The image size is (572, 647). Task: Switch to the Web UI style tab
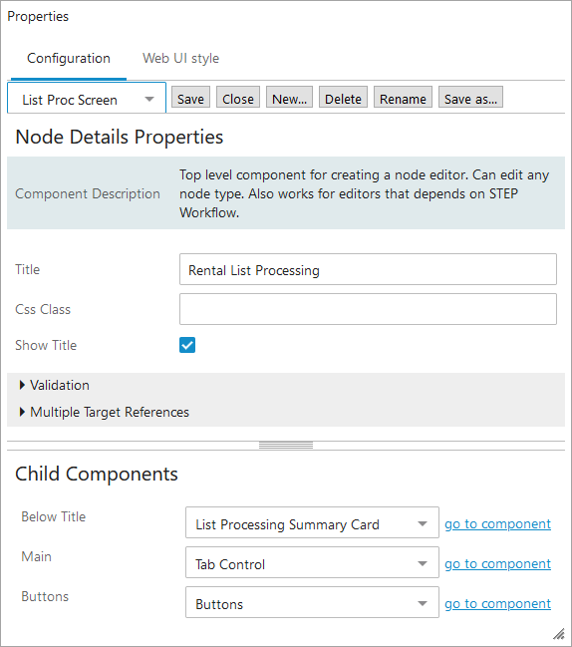click(180, 58)
